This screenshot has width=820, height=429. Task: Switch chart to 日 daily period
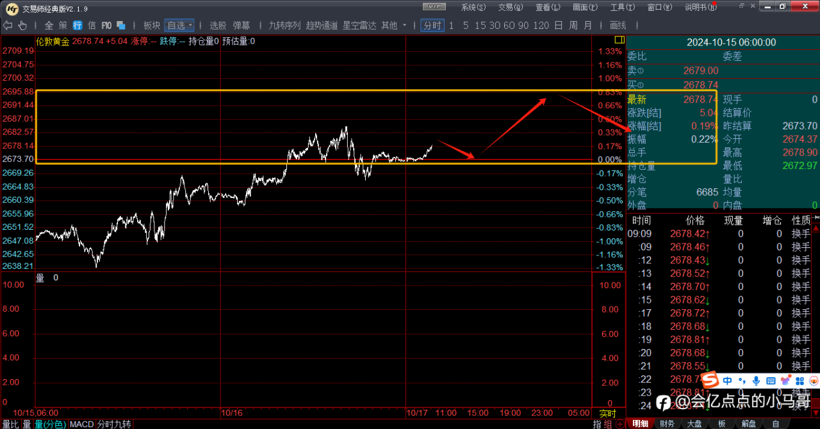pos(558,26)
